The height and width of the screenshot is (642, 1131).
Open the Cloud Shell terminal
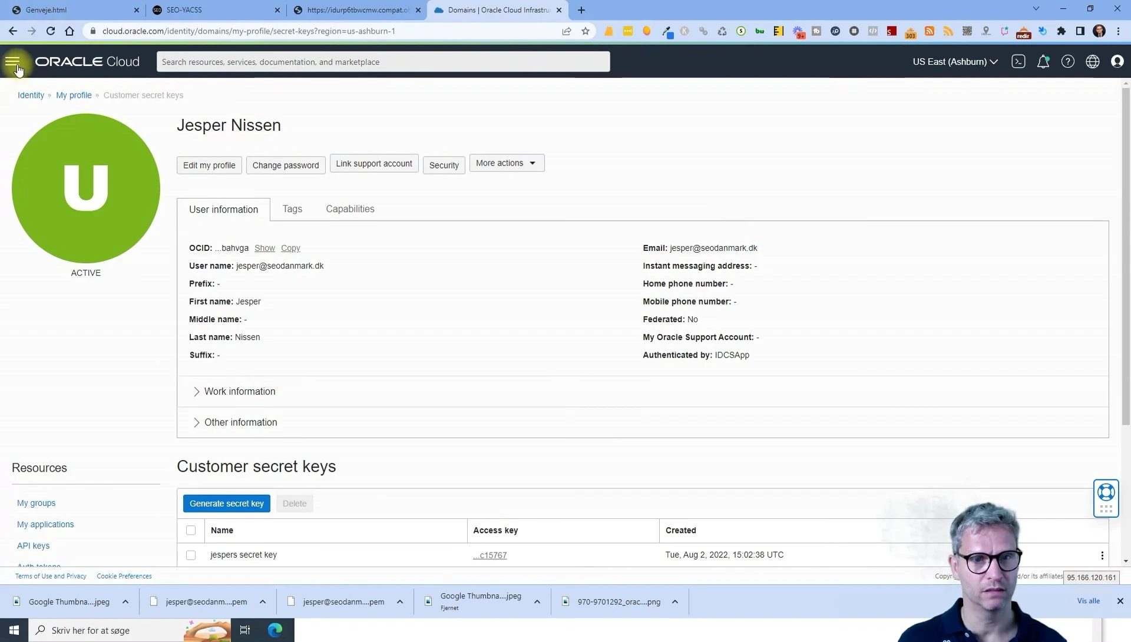click(1018, 61)
